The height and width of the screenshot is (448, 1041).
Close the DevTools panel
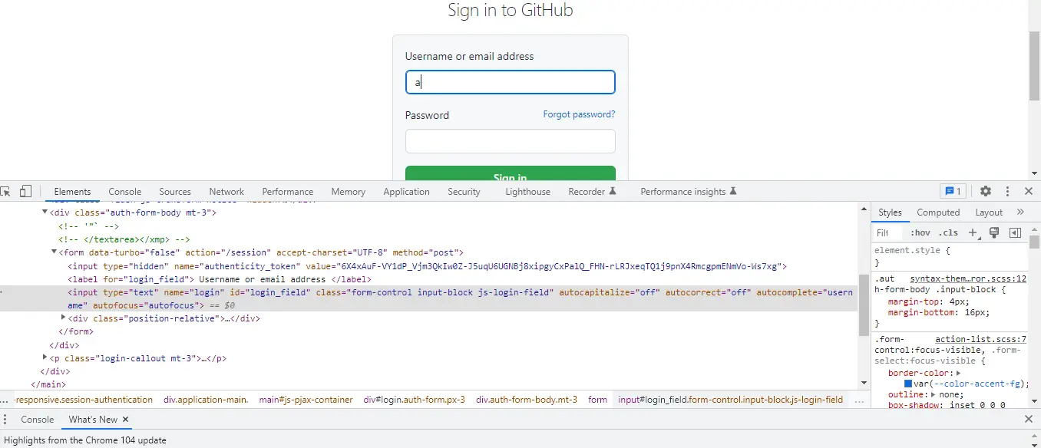point(1029,191)
